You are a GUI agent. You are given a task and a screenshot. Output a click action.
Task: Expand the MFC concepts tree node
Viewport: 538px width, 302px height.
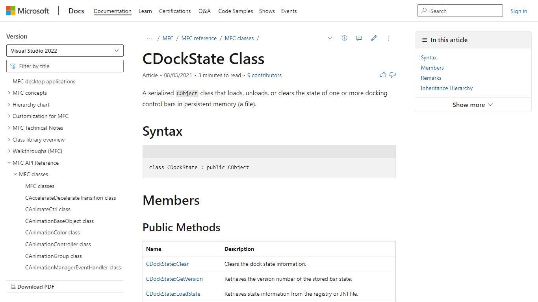click(9, 93)
